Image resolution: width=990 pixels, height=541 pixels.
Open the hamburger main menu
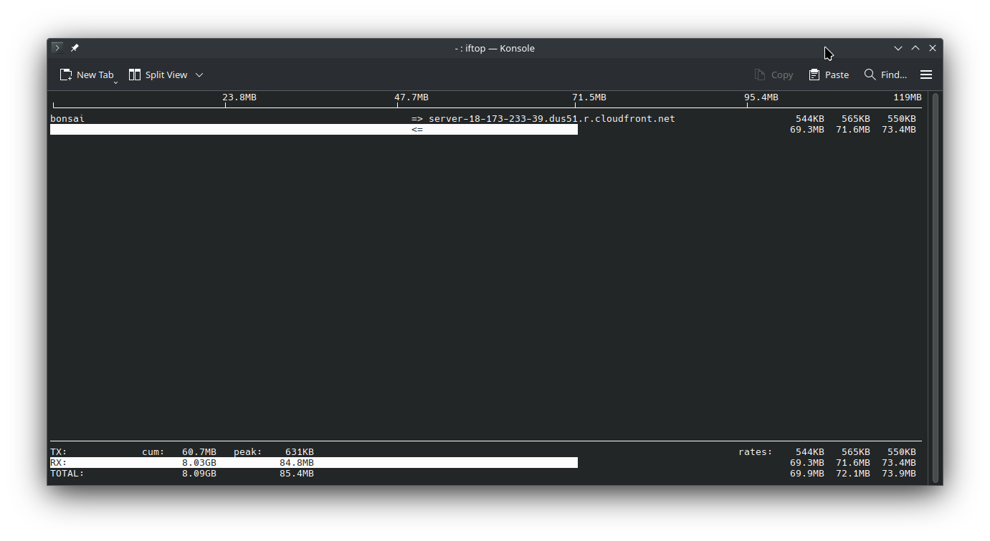tap(926, 75)
